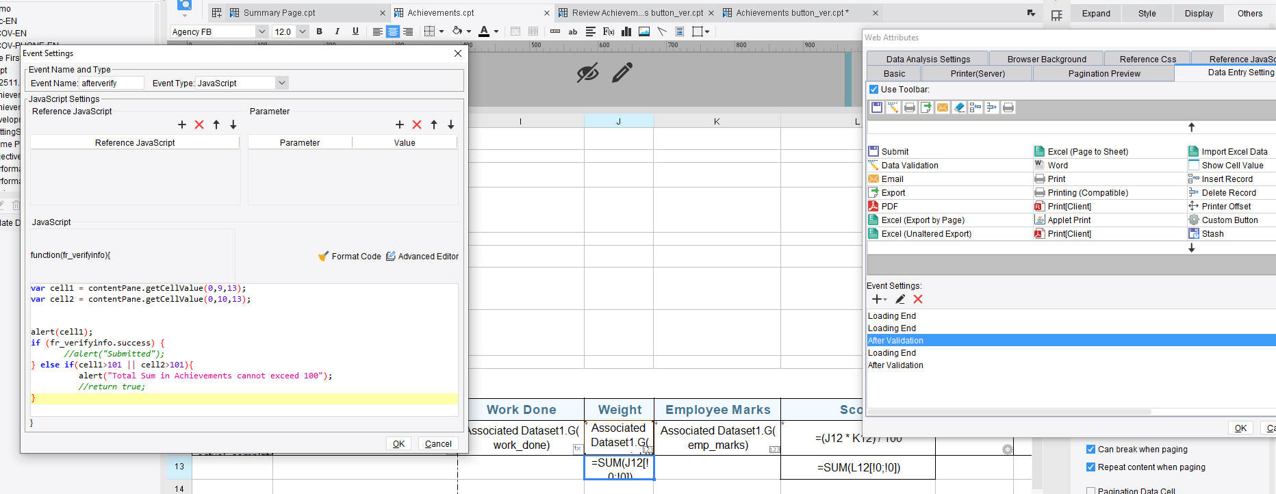Insert a formula with the F(x) icon
Screen dimensions: 1276x494
point(609,31)
